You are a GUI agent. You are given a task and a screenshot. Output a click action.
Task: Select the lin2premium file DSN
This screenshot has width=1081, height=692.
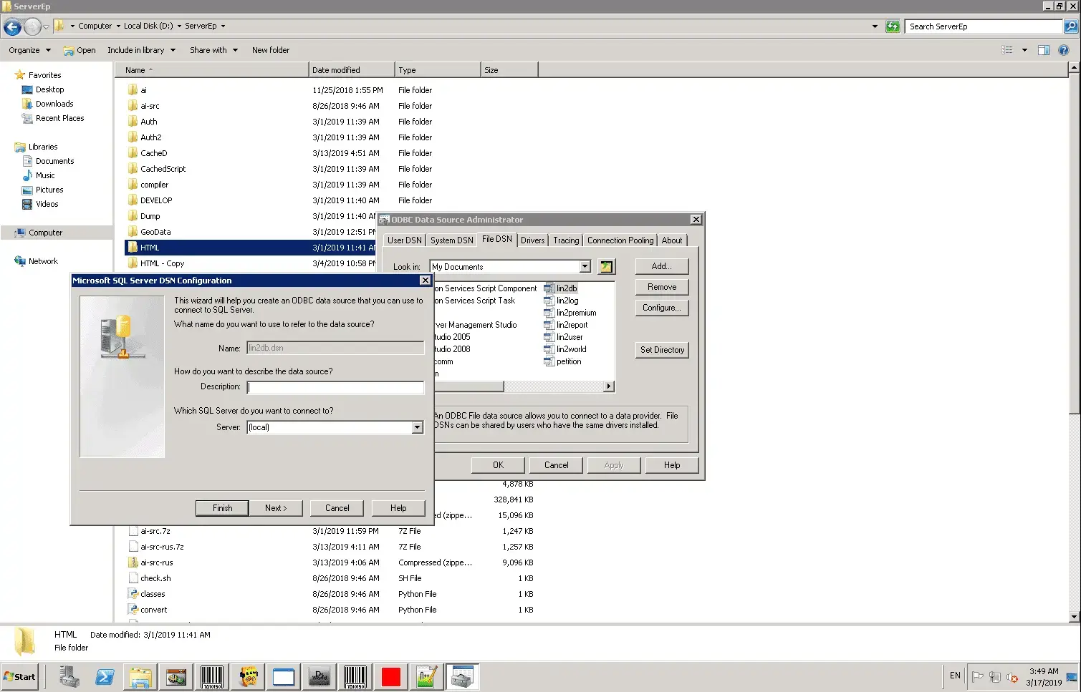click(570, 313)
